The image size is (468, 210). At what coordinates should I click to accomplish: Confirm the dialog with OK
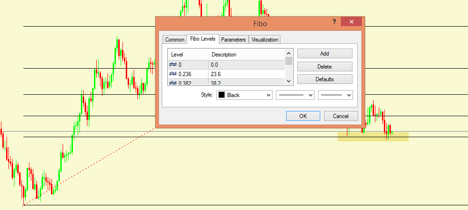[303, 116]
